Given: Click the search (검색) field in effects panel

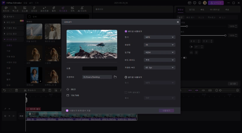Looking at the screenshot, I should click(x=58, y=17).
